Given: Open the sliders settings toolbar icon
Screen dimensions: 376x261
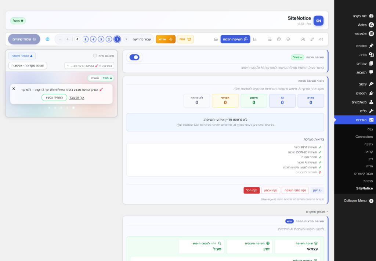Looking at the screenshot, I should [x=270, y=39].
